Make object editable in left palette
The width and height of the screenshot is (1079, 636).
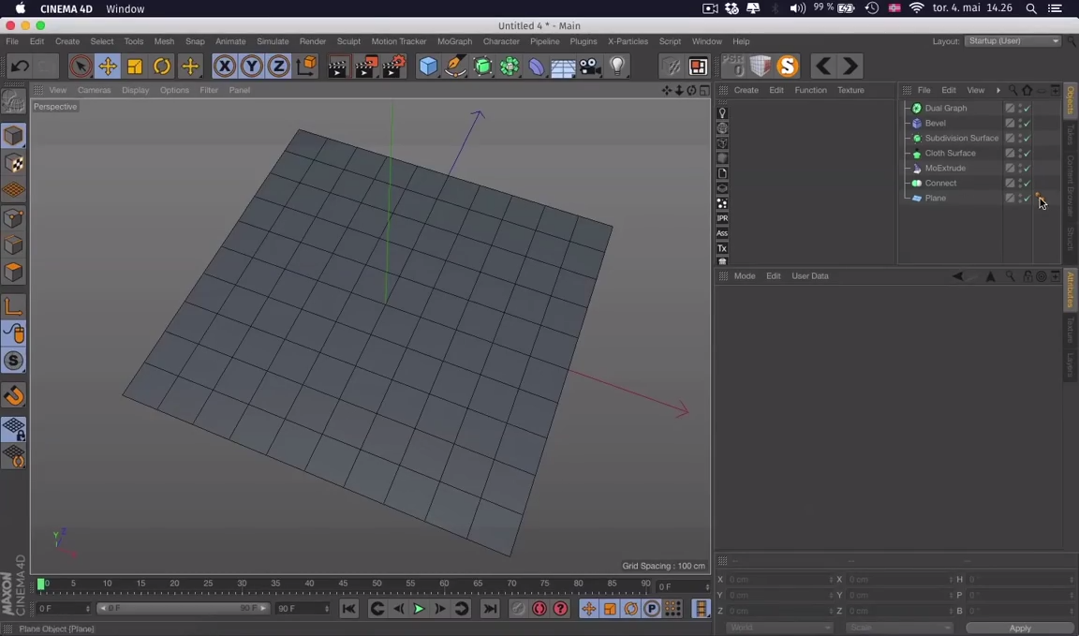point(14,102)
